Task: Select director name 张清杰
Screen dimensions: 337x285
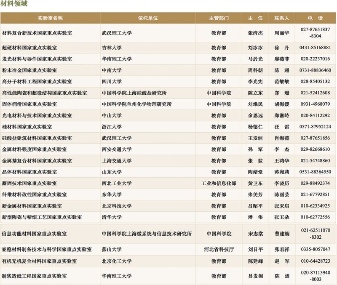Action: [255, 33]
